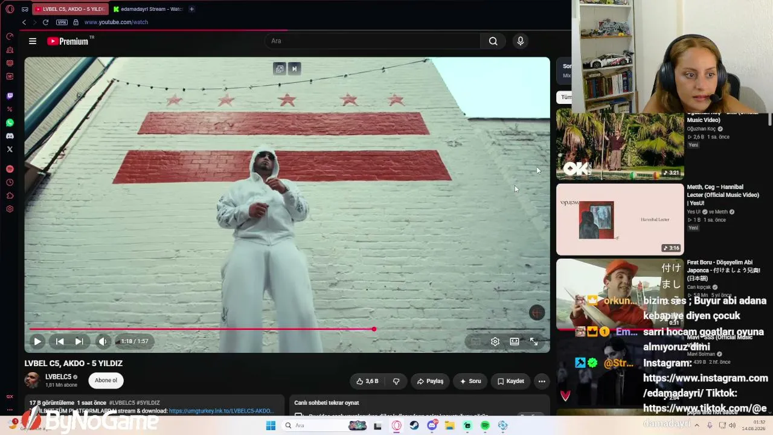This screenshot has width=773, height=435.
Task: Switch to the LVBEL C5, AKDO YouTube tab
Action: tap(69, 9)
